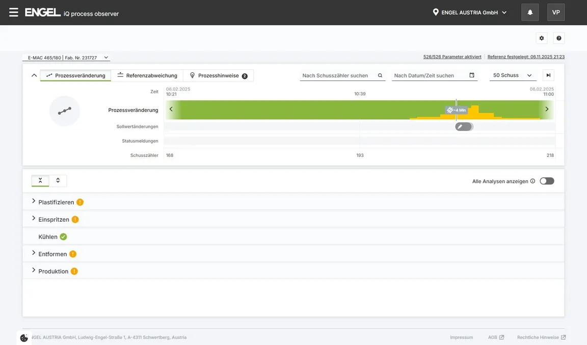Click the 526/526 Parameter aktiviert link
This screenshot has height=345, width=587.
452,57
